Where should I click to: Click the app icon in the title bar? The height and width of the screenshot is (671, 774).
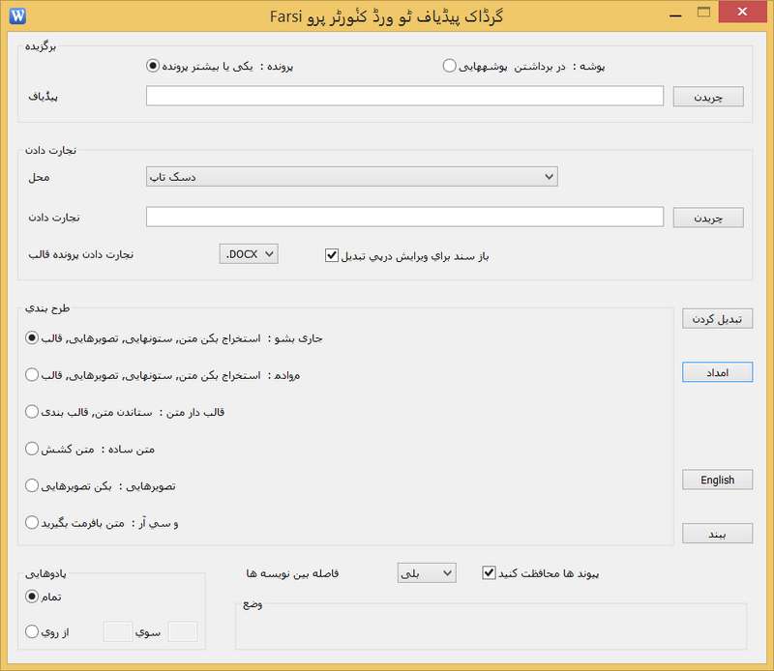tap(15, 15)
